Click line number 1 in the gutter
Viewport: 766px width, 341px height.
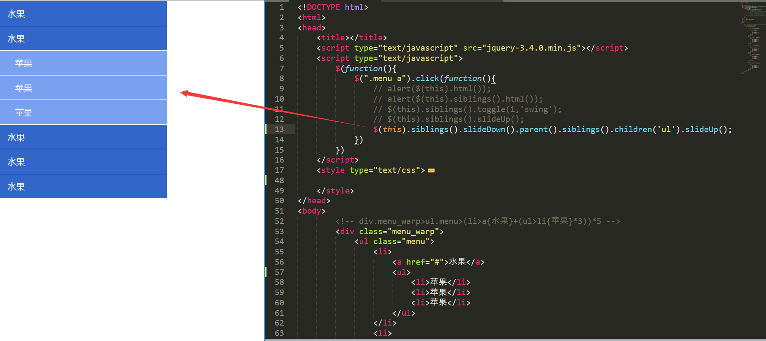pyautogui.click(x=282, y=7)
